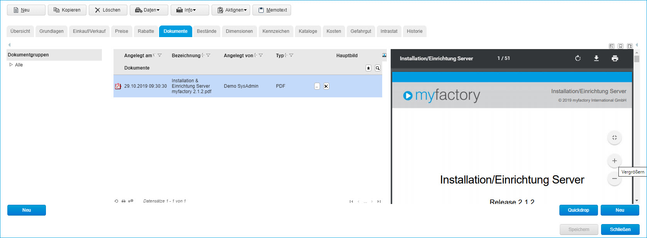The width and height of the screenshot is (647, 238).
Task: Expand the Alle document group
Action: point(11,65)
